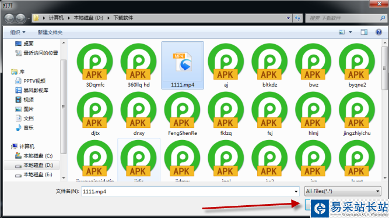The height and width of the screenshot is (218, 389).
Task: Select 桌面 in the navigation pane
Action: [x=24, y=44]
